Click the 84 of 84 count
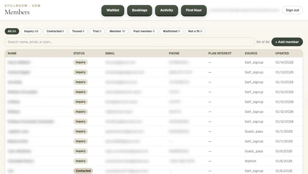 (x=263, y=42)
